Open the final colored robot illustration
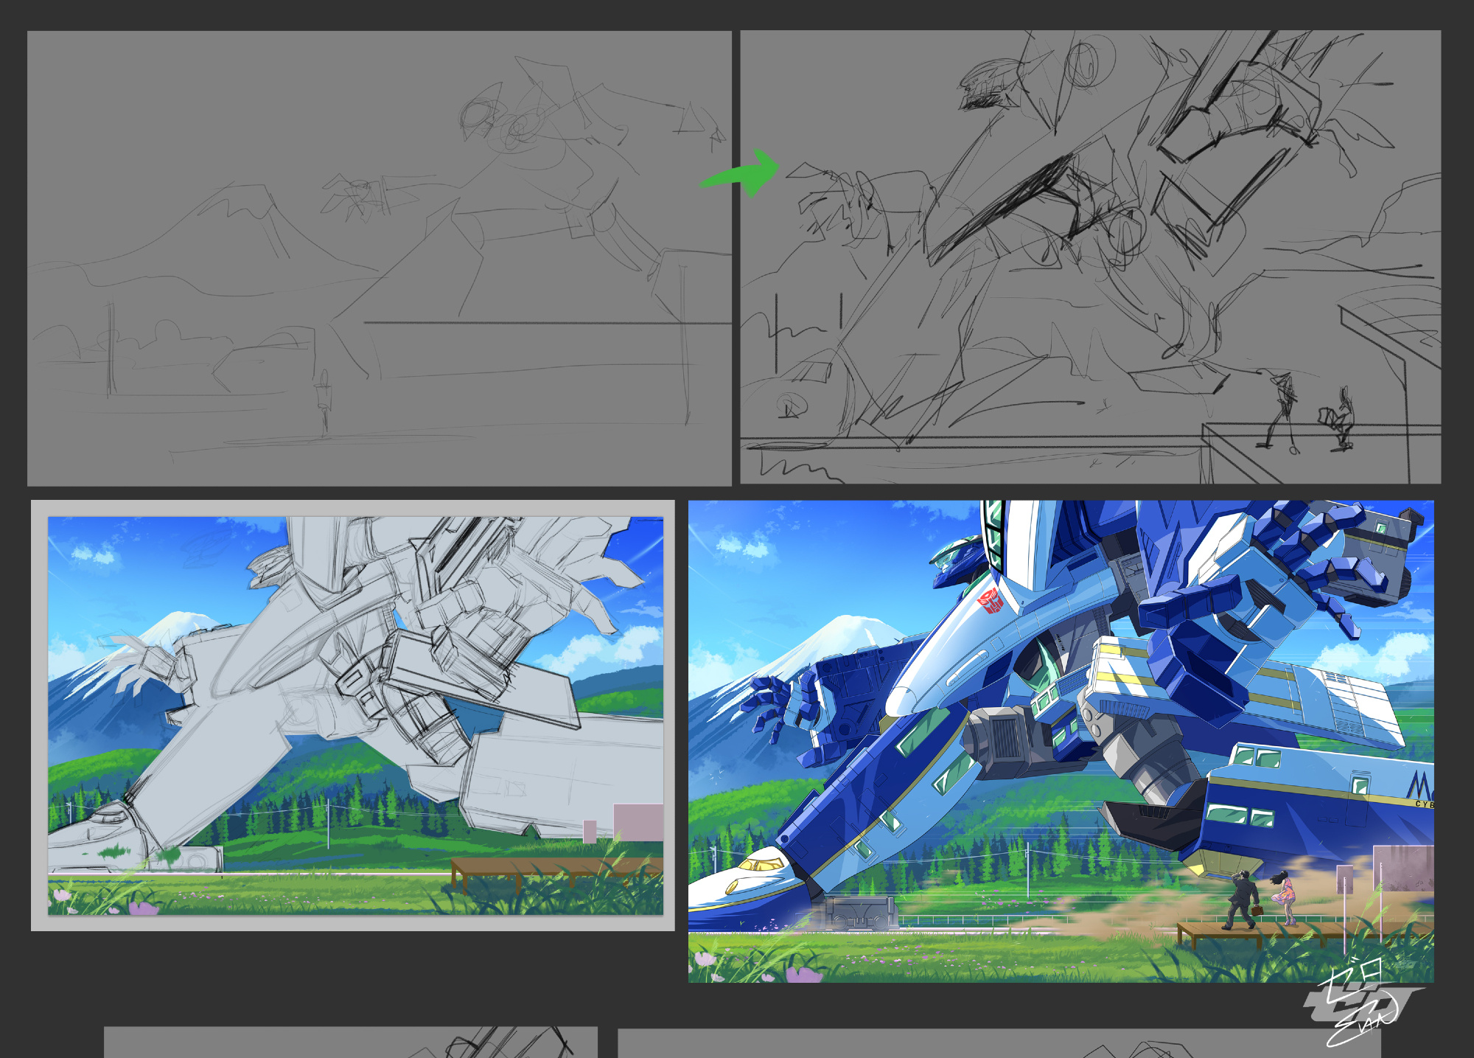The width and height of the screenshot is (1474, 1058). pyautogui.click(x=1061, y=741)
